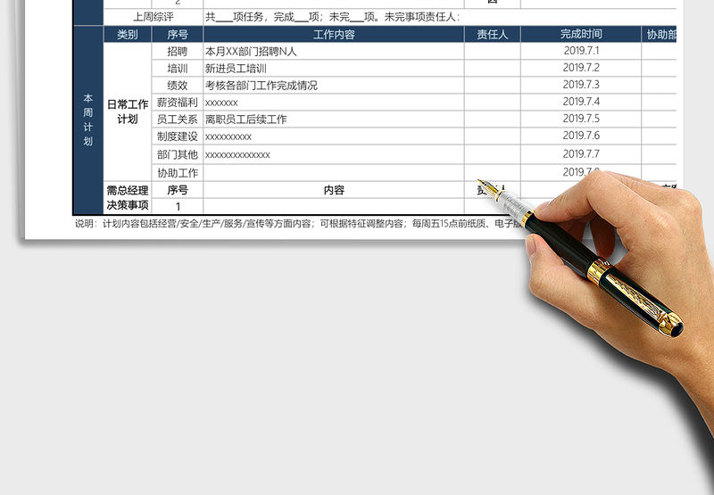Click the date cell 2019.7.4
The width and height of the screenshot is (714, 495).
pos(581,103)
